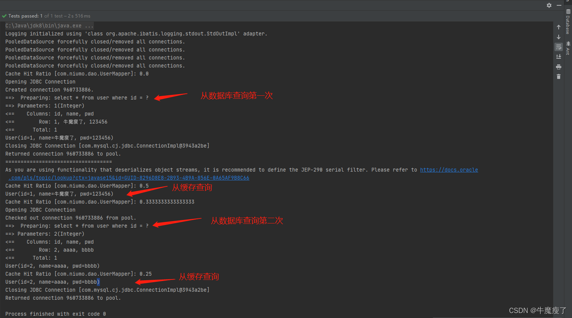Click the Cache Hit Ratio 0.3333333333333333 line
The width and height of the screenshot is (572, 318).
pos(100,202)
